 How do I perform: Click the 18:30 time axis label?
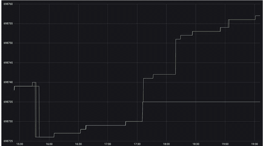pos(196,144)
